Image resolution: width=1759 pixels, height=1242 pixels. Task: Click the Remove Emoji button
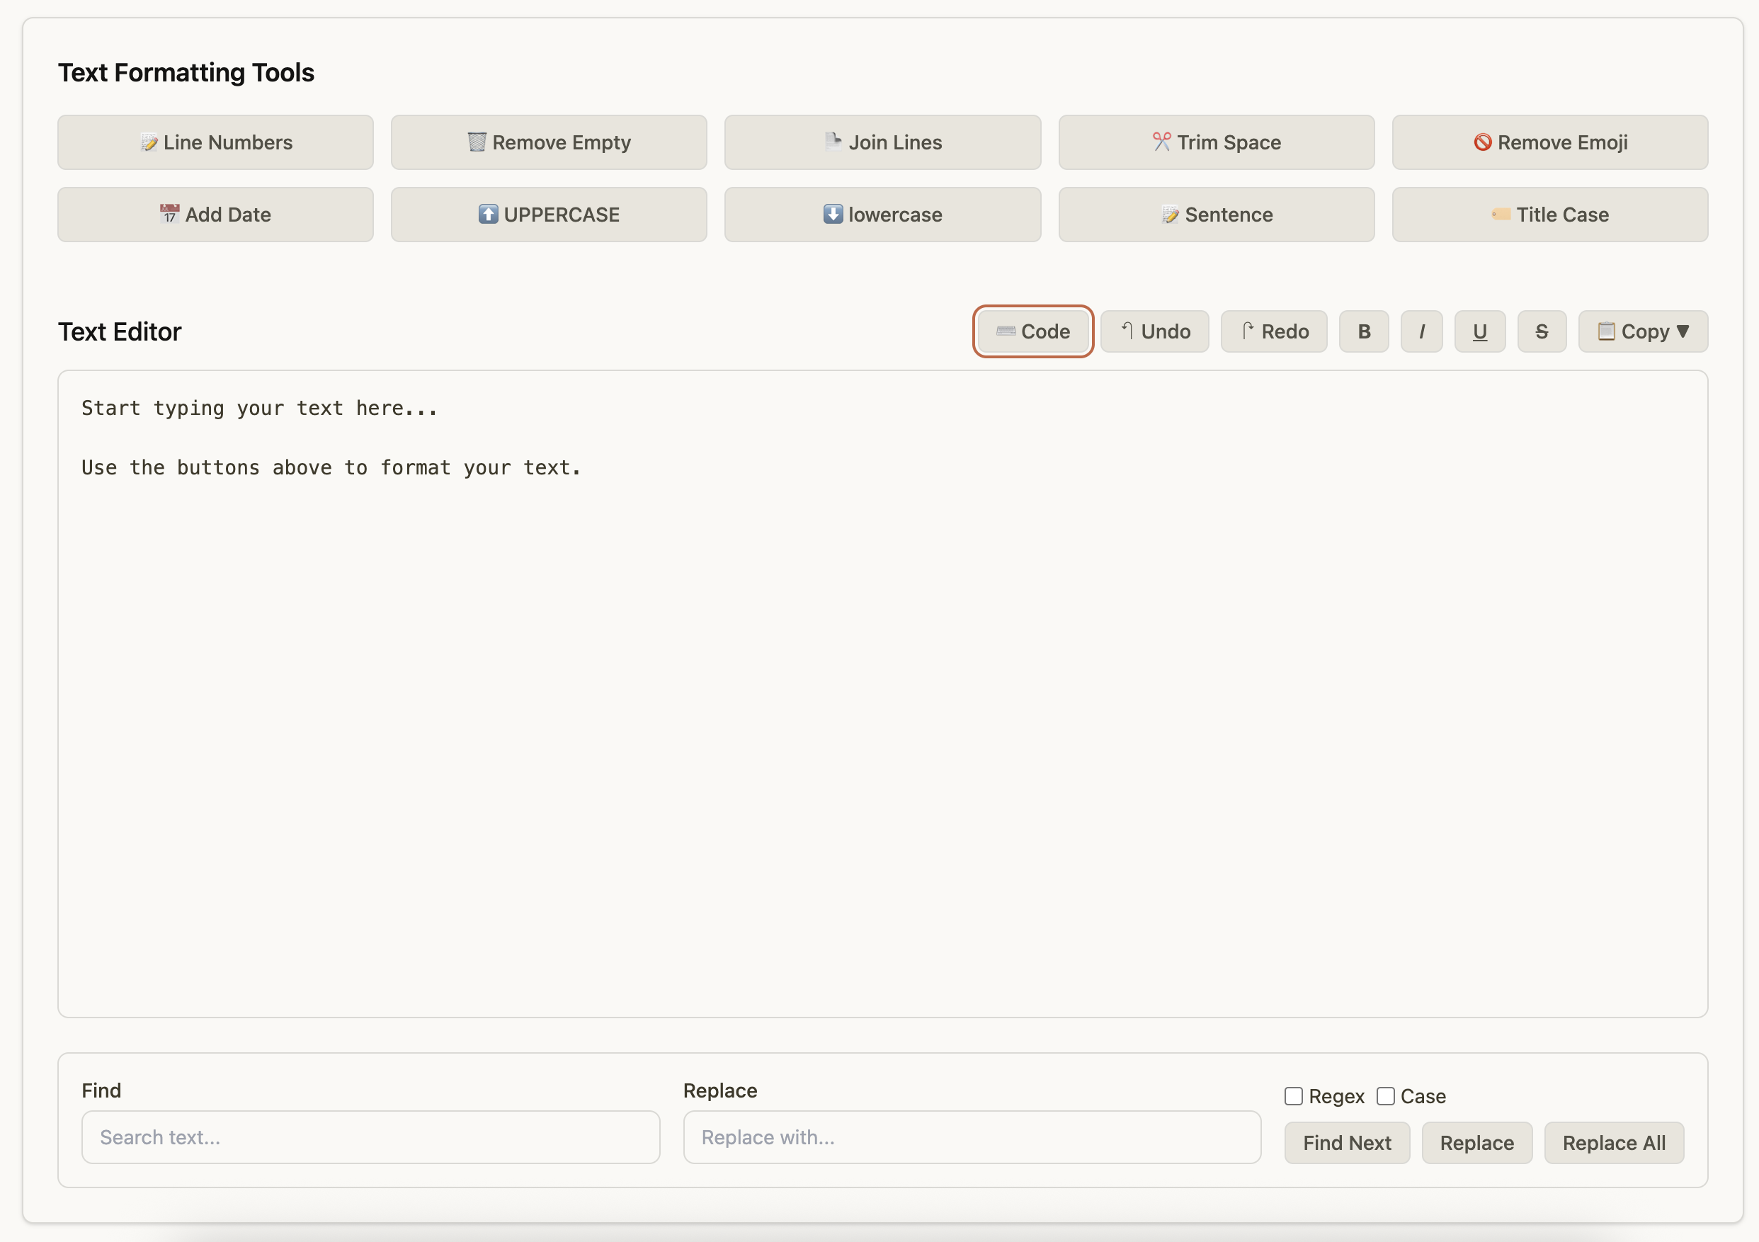[x=1549, y=142]
